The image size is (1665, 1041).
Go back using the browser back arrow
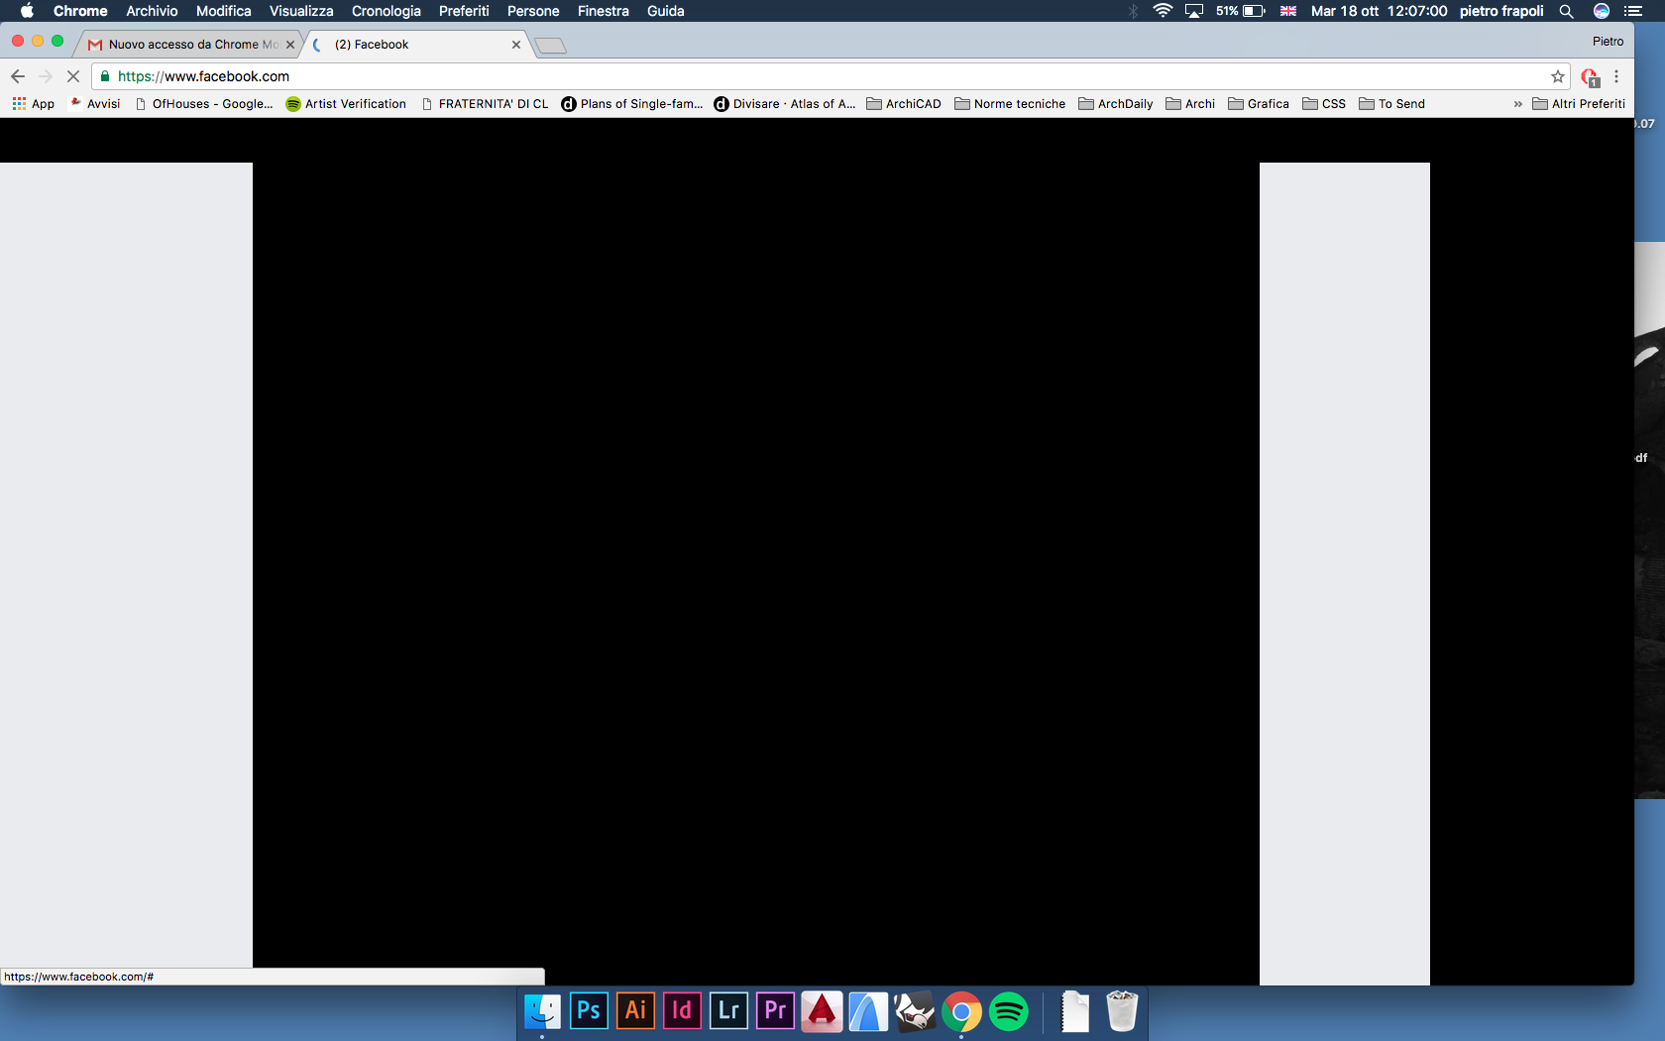click(18, 76)
